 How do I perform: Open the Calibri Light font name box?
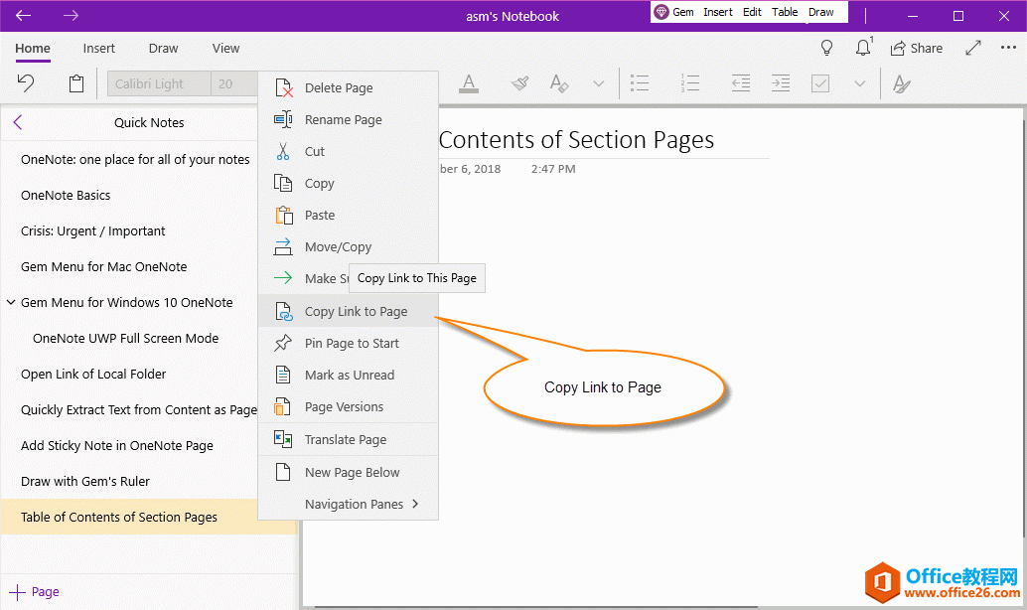click(x=159, y=84)
